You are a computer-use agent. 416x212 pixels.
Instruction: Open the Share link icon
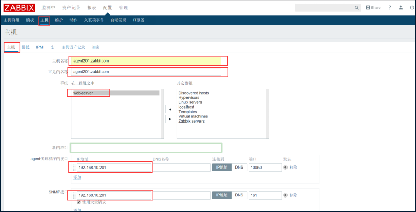pos(373,8)
